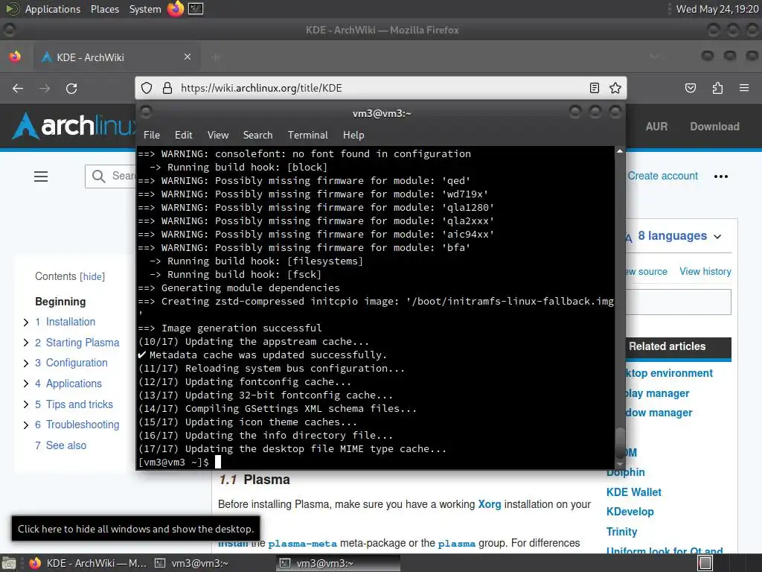Go to the AUR page
The image size is (762, 572).
pos(656,127)
